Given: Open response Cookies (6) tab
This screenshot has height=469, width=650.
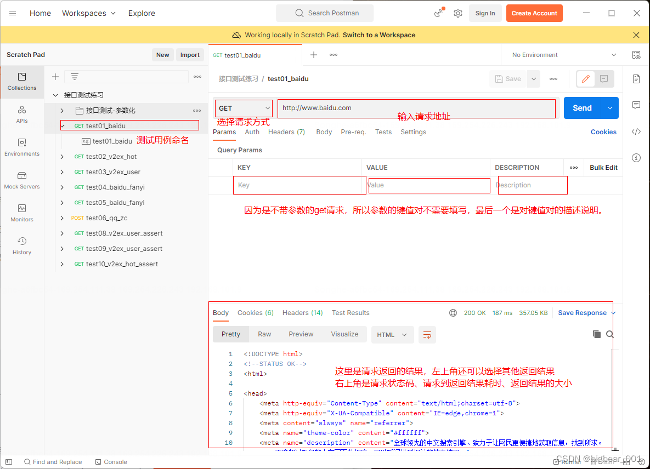Looking at the screenshot, I should click(256, 313).
